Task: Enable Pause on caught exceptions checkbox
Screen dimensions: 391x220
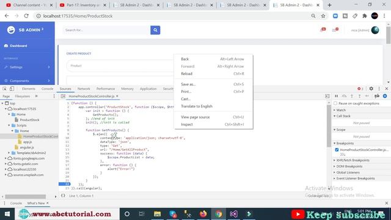Action: pos(335,103)
